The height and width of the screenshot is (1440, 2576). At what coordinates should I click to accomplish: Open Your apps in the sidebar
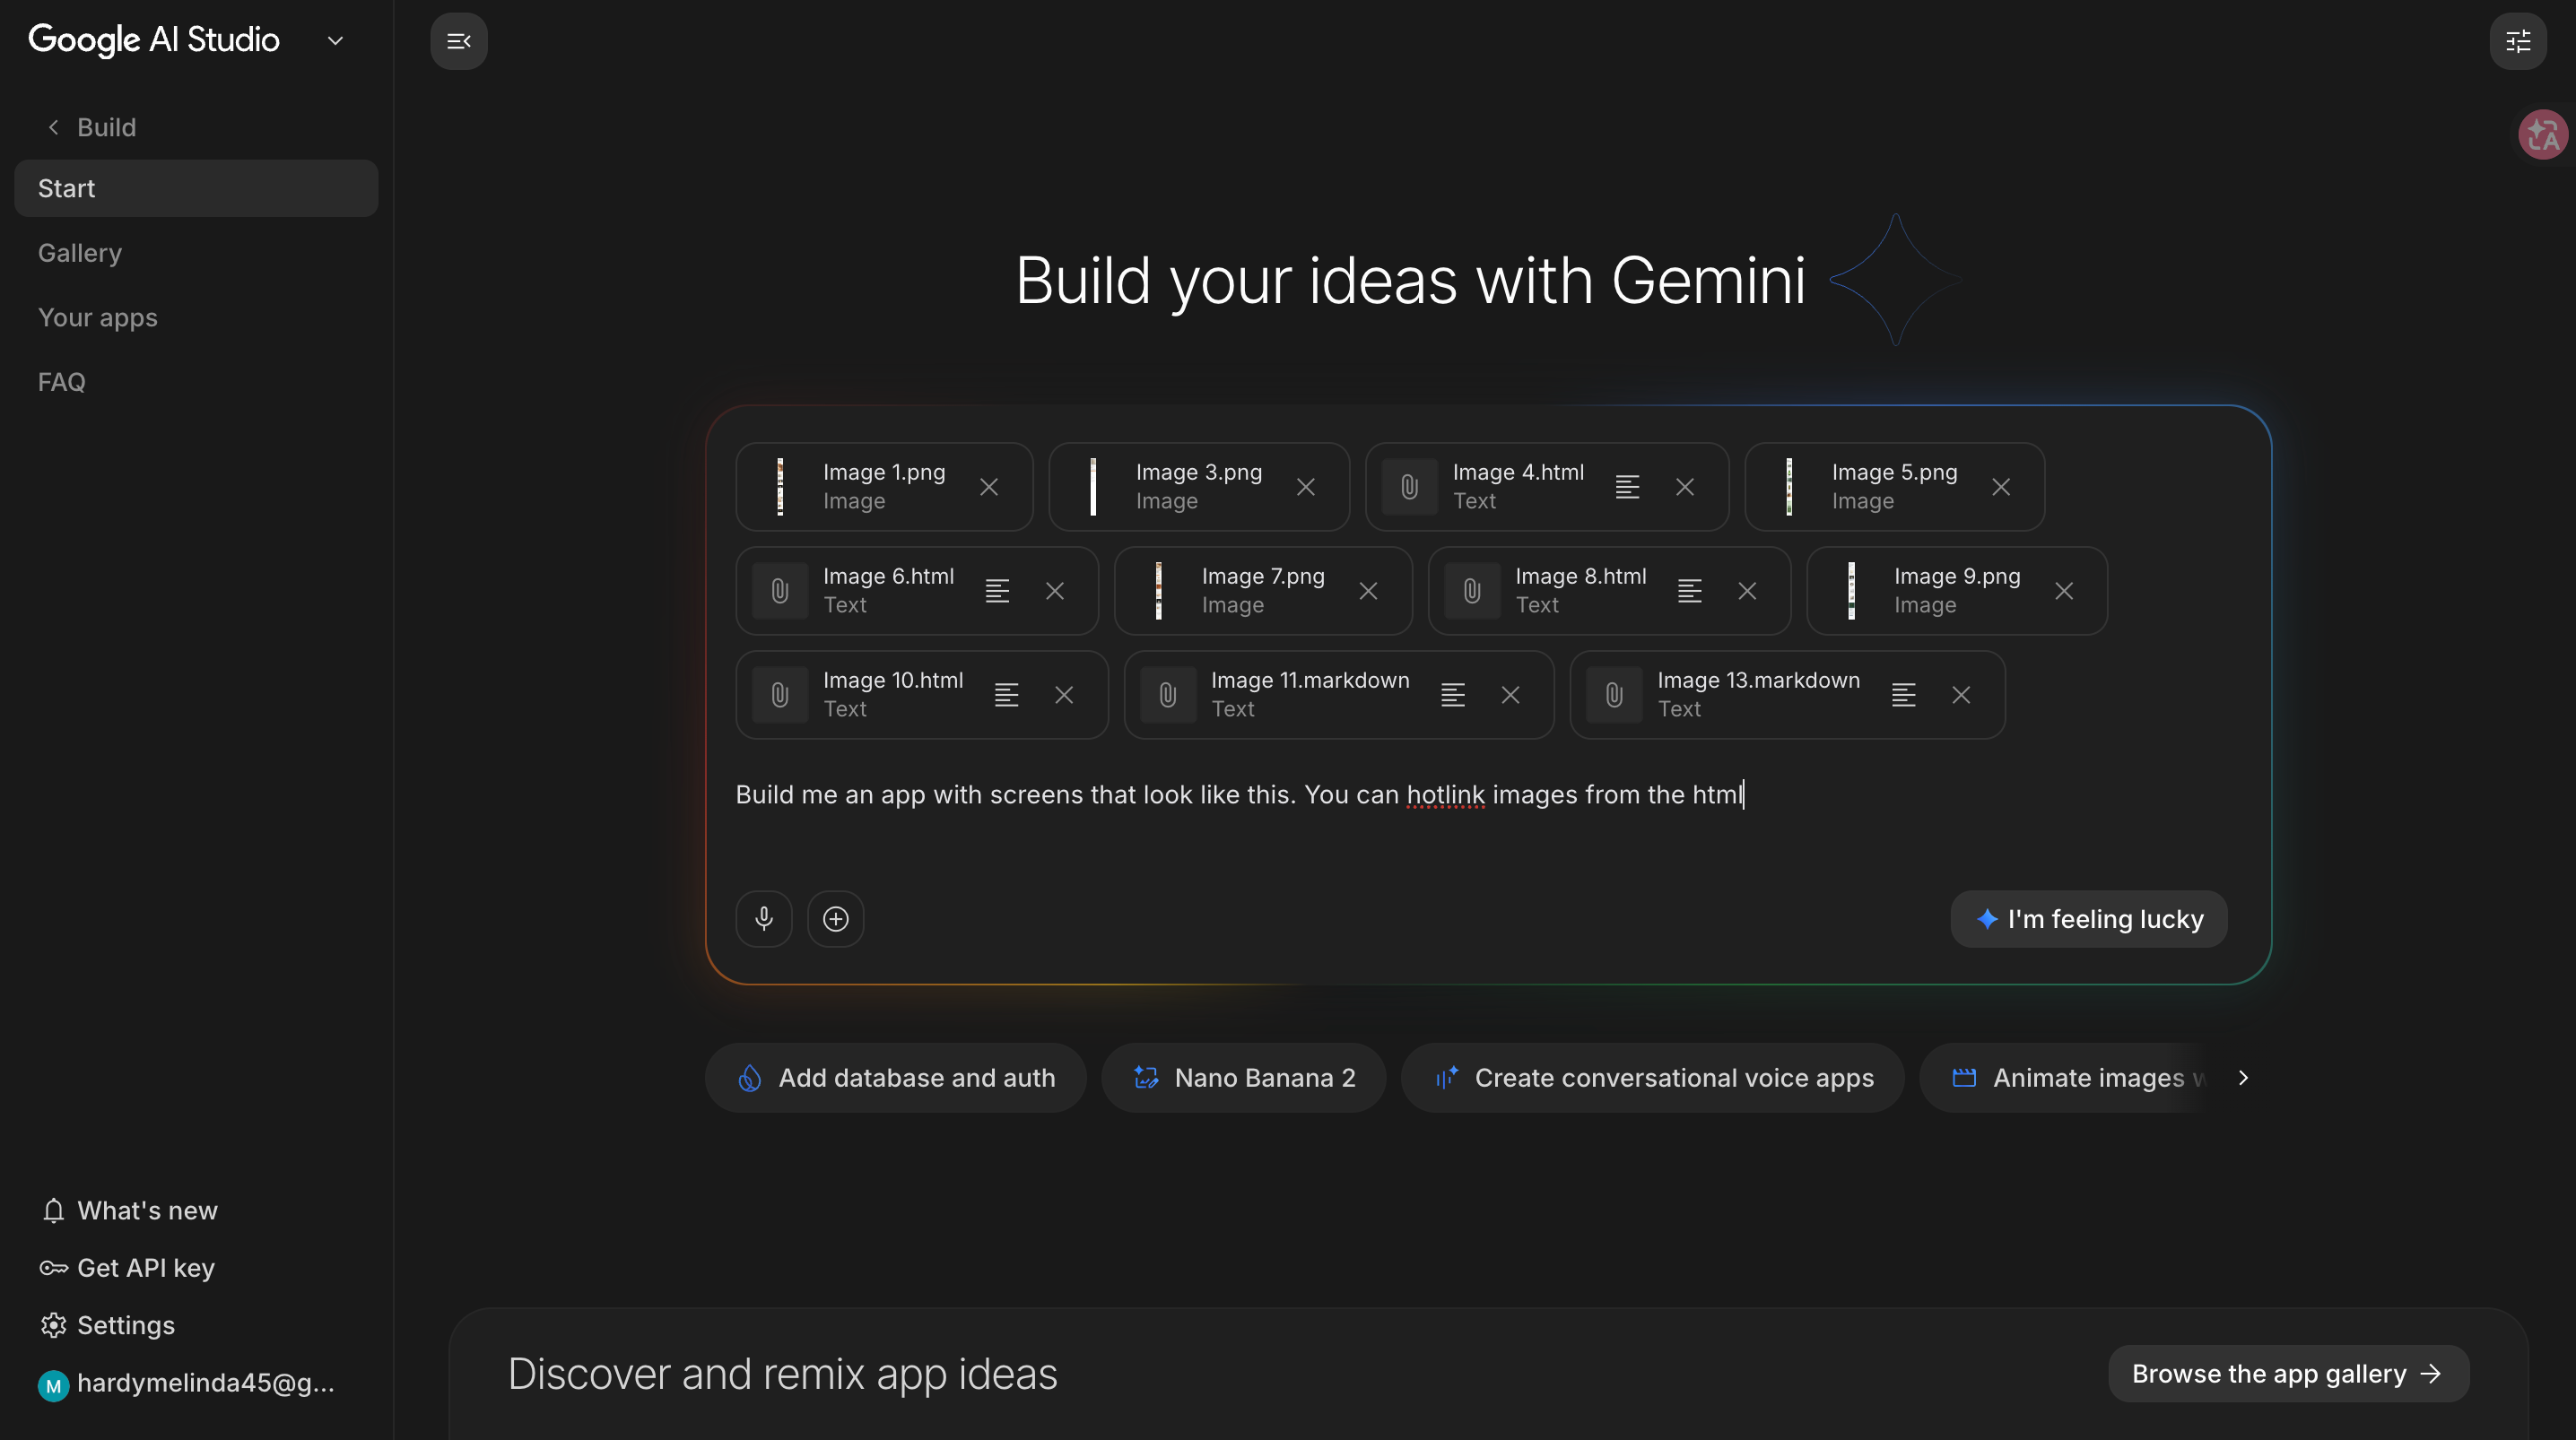98,317
